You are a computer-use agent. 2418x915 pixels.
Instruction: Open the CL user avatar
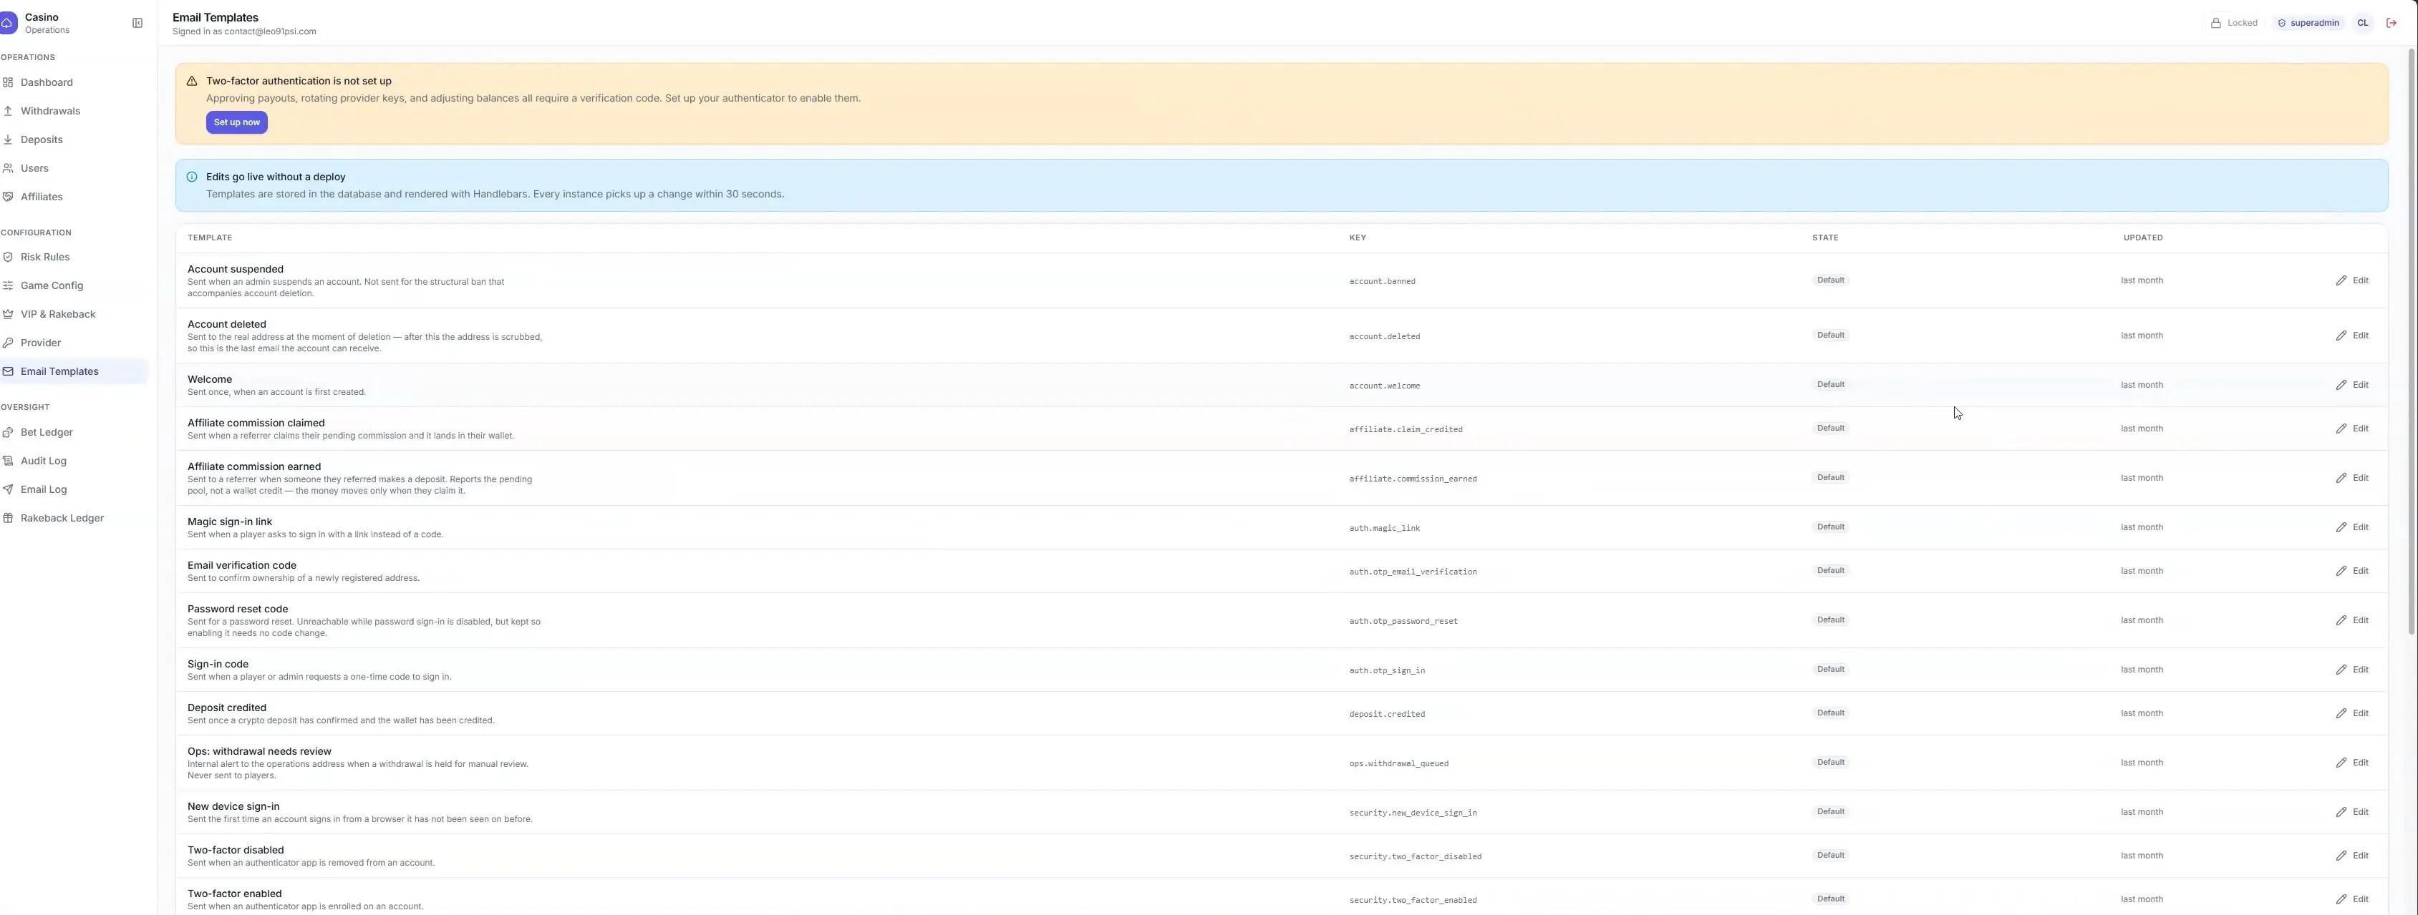pos(2363,24)
